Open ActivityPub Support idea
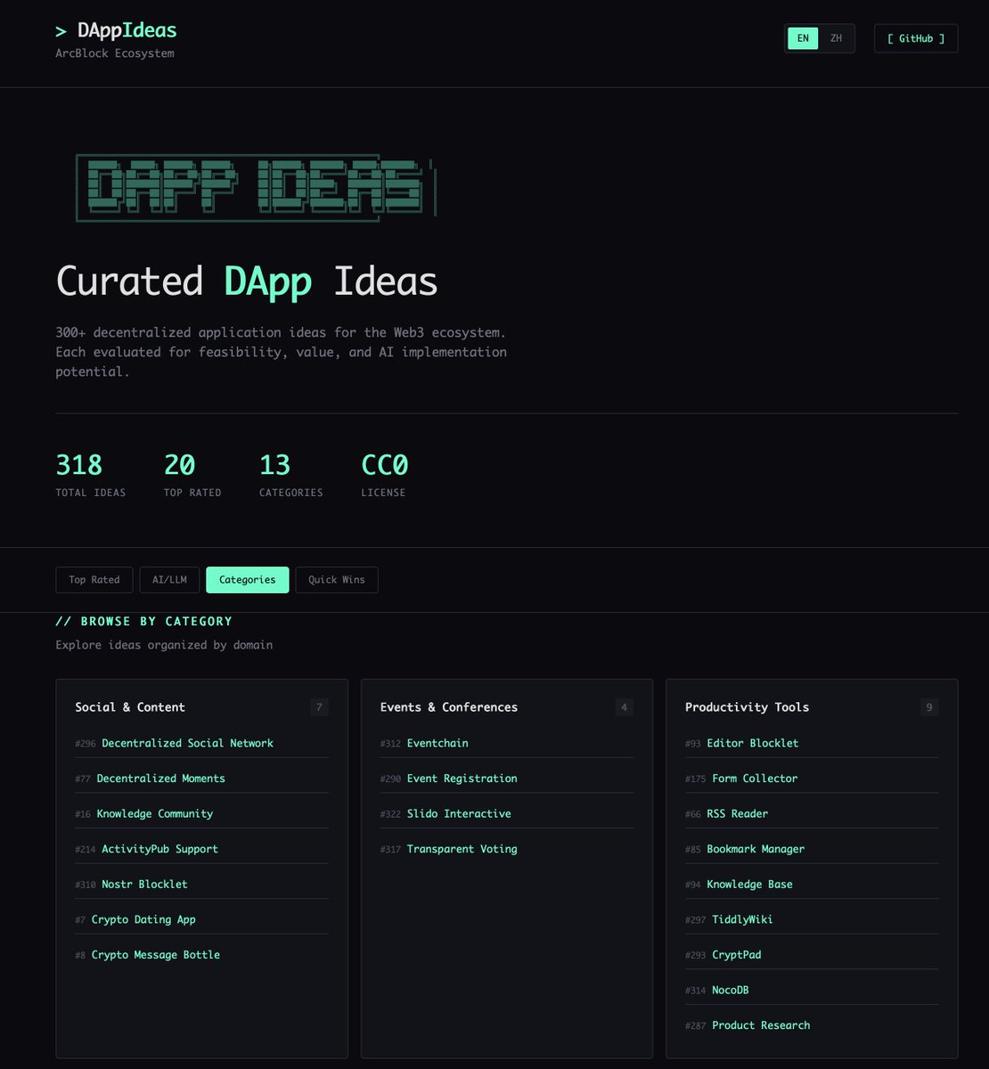The image size is (989, 1069). (159, 849)
